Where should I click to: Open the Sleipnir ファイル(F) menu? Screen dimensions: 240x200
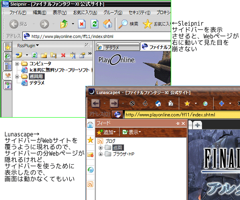[18, 12]
